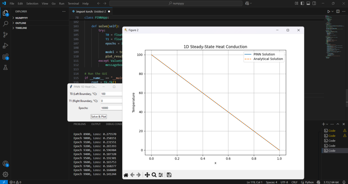Save the figure using the floppy disk icon
The height and width of the screenshot is (184, 348).
click(x=169, y=175)
